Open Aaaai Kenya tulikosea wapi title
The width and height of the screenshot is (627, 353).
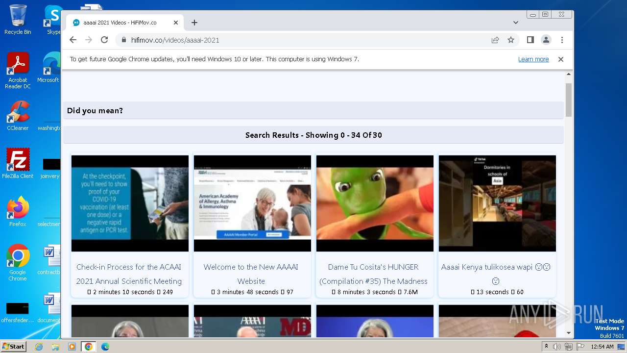[x=496, y=274]
